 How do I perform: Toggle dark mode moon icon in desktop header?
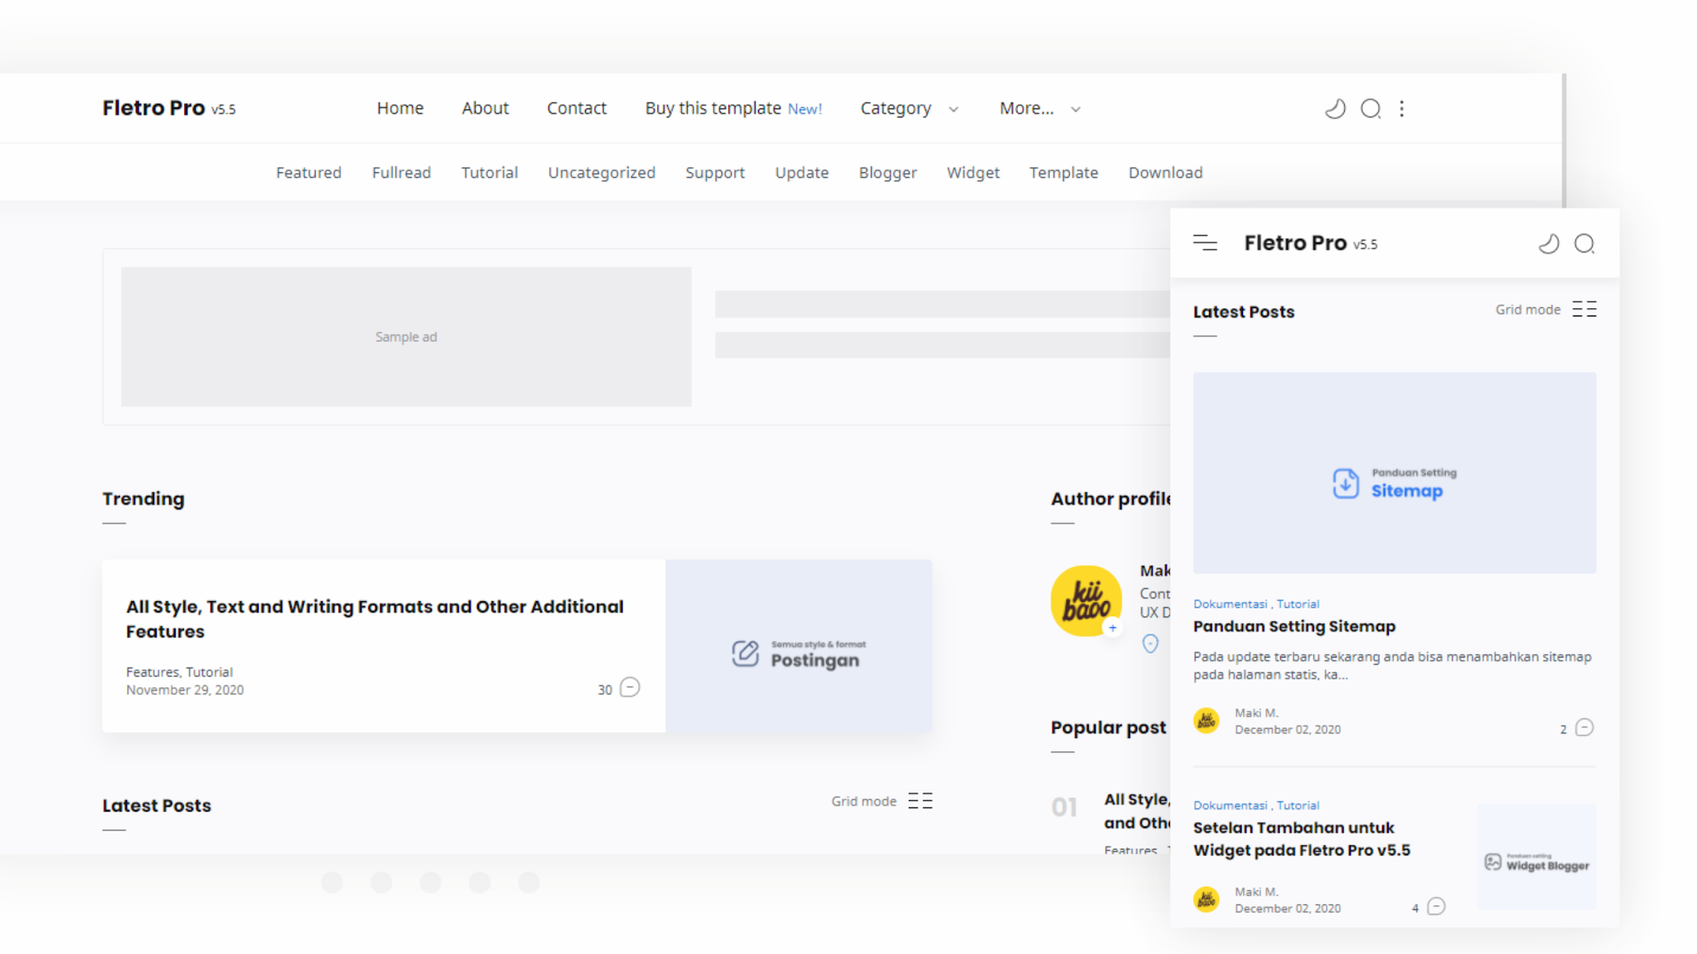pyautogui.click(x=1335, y=108)
